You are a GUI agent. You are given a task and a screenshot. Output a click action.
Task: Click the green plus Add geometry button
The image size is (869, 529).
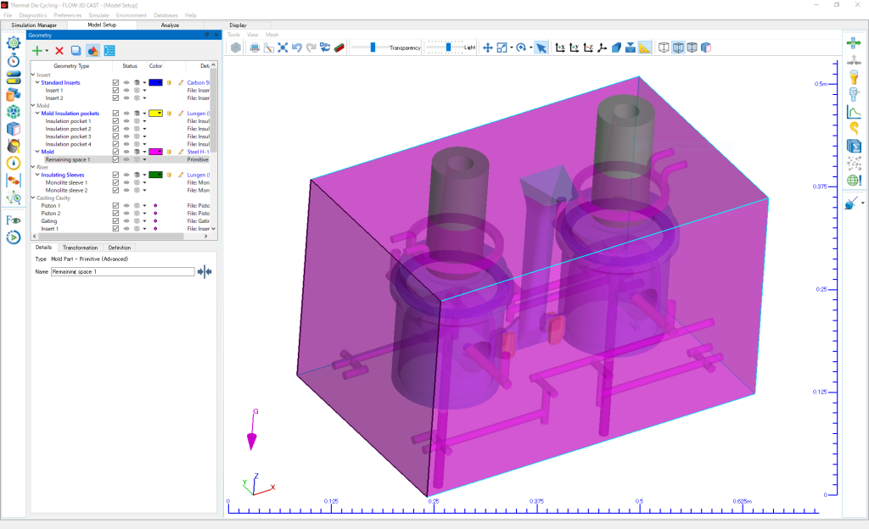tap(37, 51)
